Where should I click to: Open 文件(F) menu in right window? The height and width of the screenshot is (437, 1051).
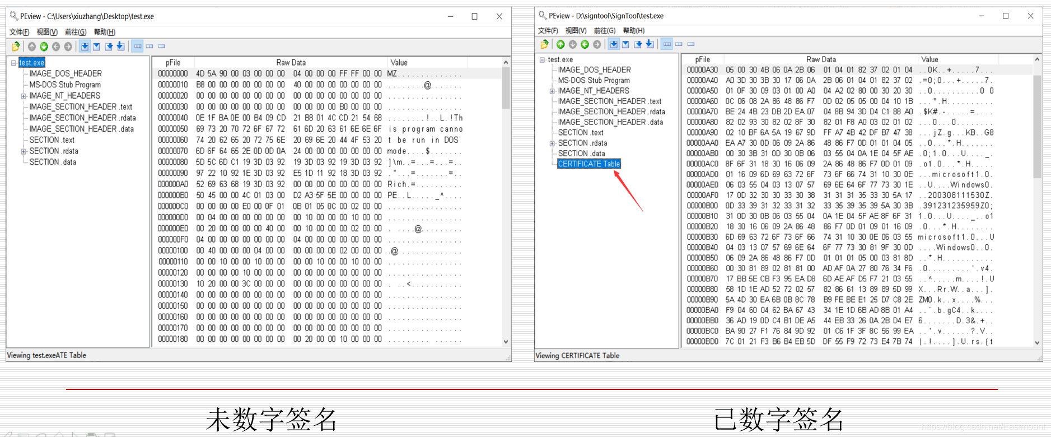point(548,30)
